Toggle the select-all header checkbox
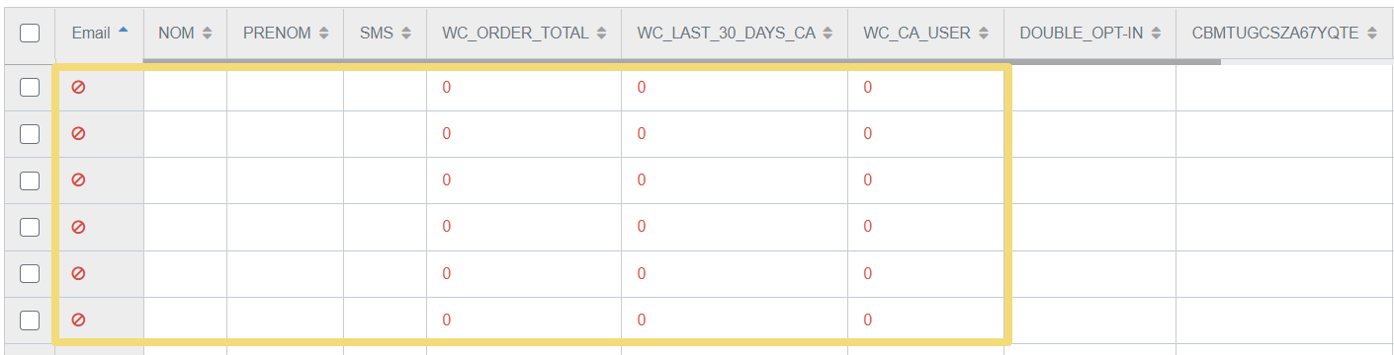Screen dimensions: 1394x355 click(30, 33)
